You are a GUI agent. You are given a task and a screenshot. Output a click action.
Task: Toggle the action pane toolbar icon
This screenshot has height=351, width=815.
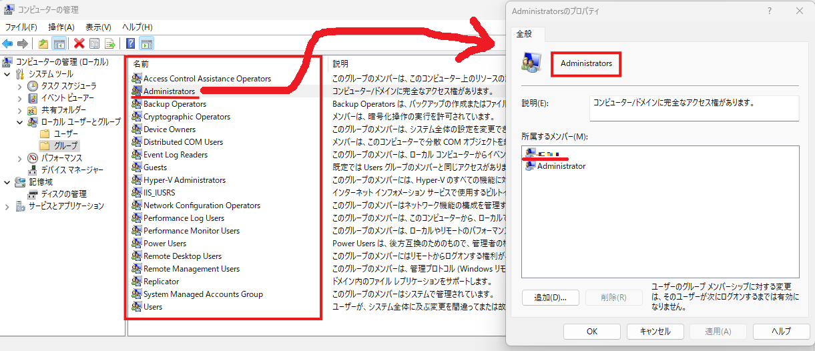pos(147,44)
